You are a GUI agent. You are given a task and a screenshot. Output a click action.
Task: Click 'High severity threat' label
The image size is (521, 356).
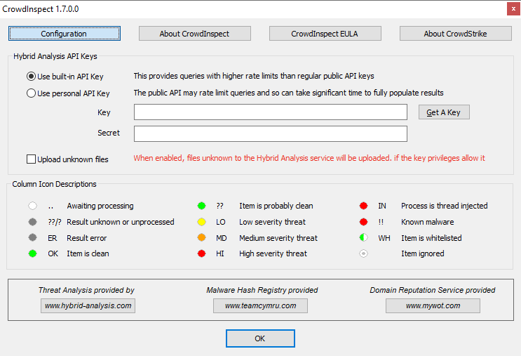click(273, 253)
